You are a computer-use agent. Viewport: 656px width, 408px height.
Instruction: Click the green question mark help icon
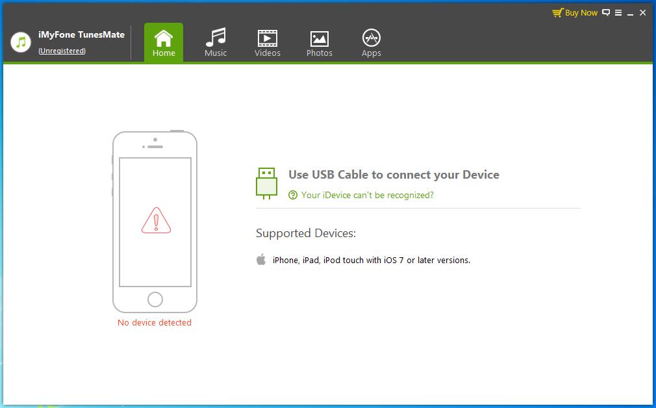tap(293, 195)
